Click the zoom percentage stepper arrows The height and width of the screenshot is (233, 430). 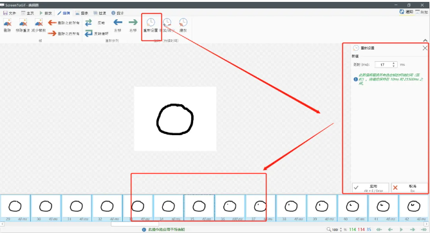click(341, 229)
